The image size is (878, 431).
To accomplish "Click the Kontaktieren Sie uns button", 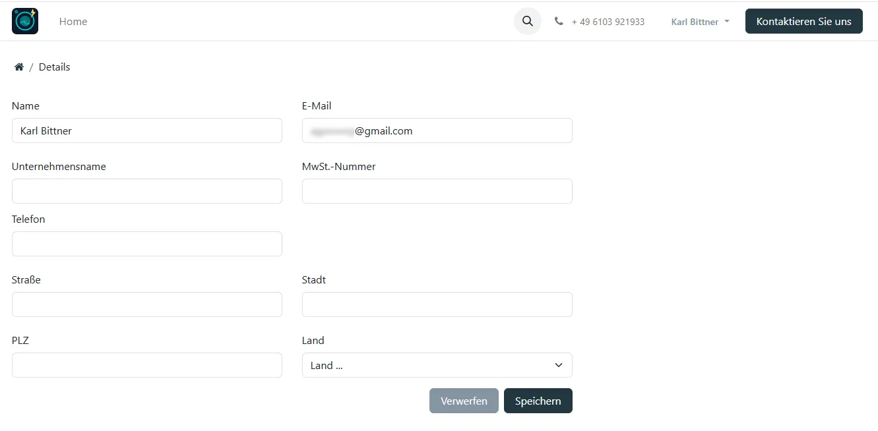I will coord(803,21).
